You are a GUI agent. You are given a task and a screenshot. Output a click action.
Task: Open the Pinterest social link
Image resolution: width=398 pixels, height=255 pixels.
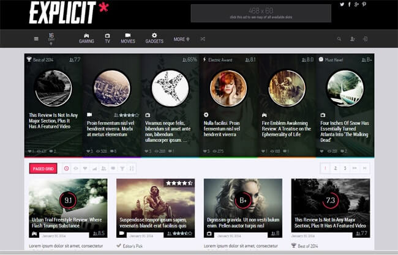(x=364, y=4)
